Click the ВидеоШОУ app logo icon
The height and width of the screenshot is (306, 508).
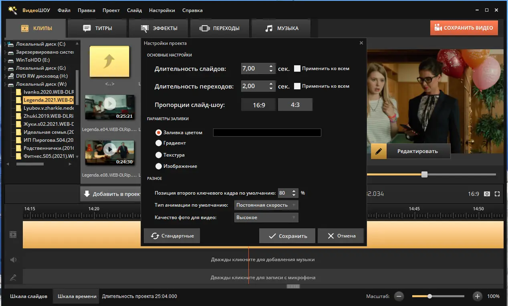(x=12, y=10)
